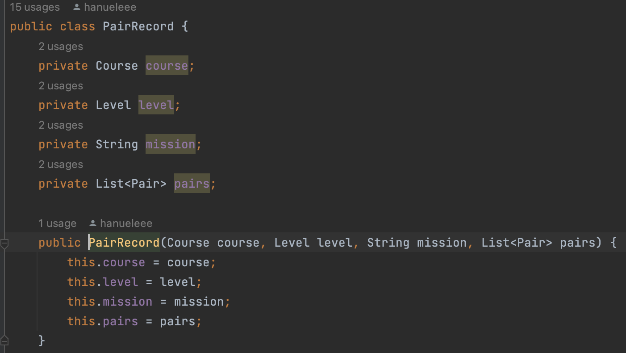
Task: Show the 2 usages hint above the mission field
Action: [61, 125]
